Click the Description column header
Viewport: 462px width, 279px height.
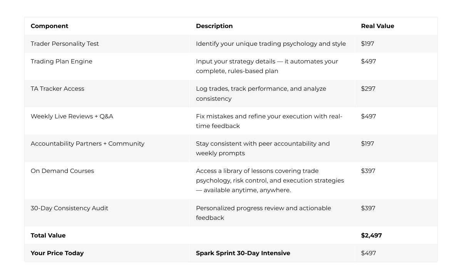(214, 26)
